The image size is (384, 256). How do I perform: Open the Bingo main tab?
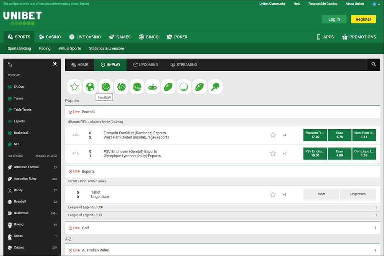[149, 37]
